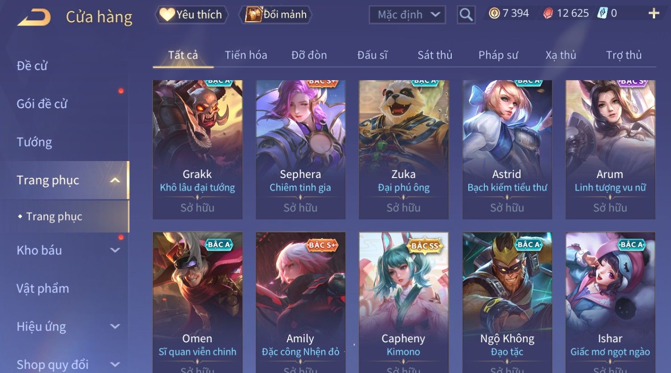
Task: Open Yêu thích heart favorites
Action: click(192, 15)
